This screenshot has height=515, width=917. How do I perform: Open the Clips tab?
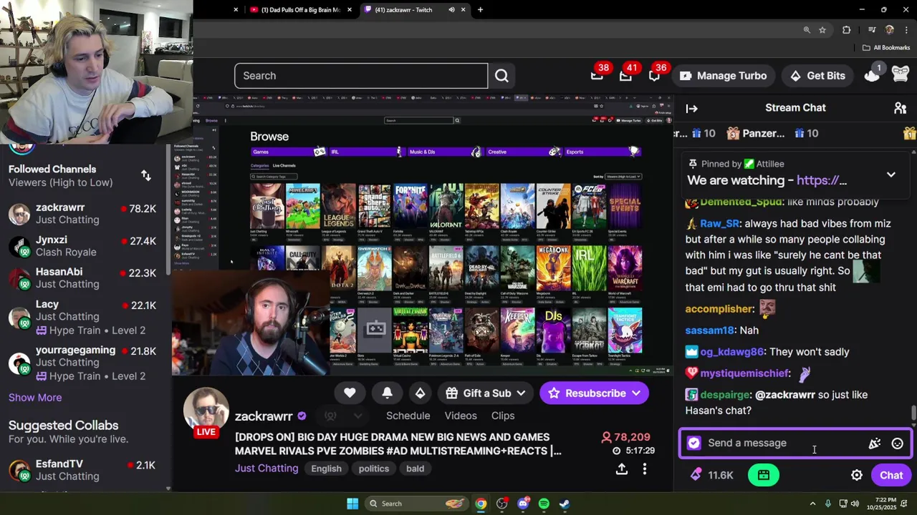click(x=503, y=416)
